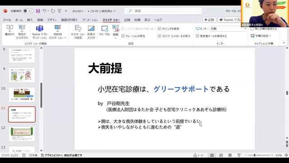This screenshot has height=163, width=289.
Task: Open the File (ファイル) tab
Action: [7, 20]
